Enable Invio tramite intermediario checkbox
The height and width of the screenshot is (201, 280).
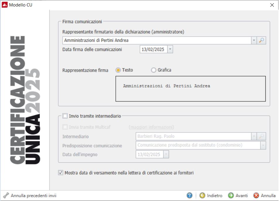(x=65, y=116)
